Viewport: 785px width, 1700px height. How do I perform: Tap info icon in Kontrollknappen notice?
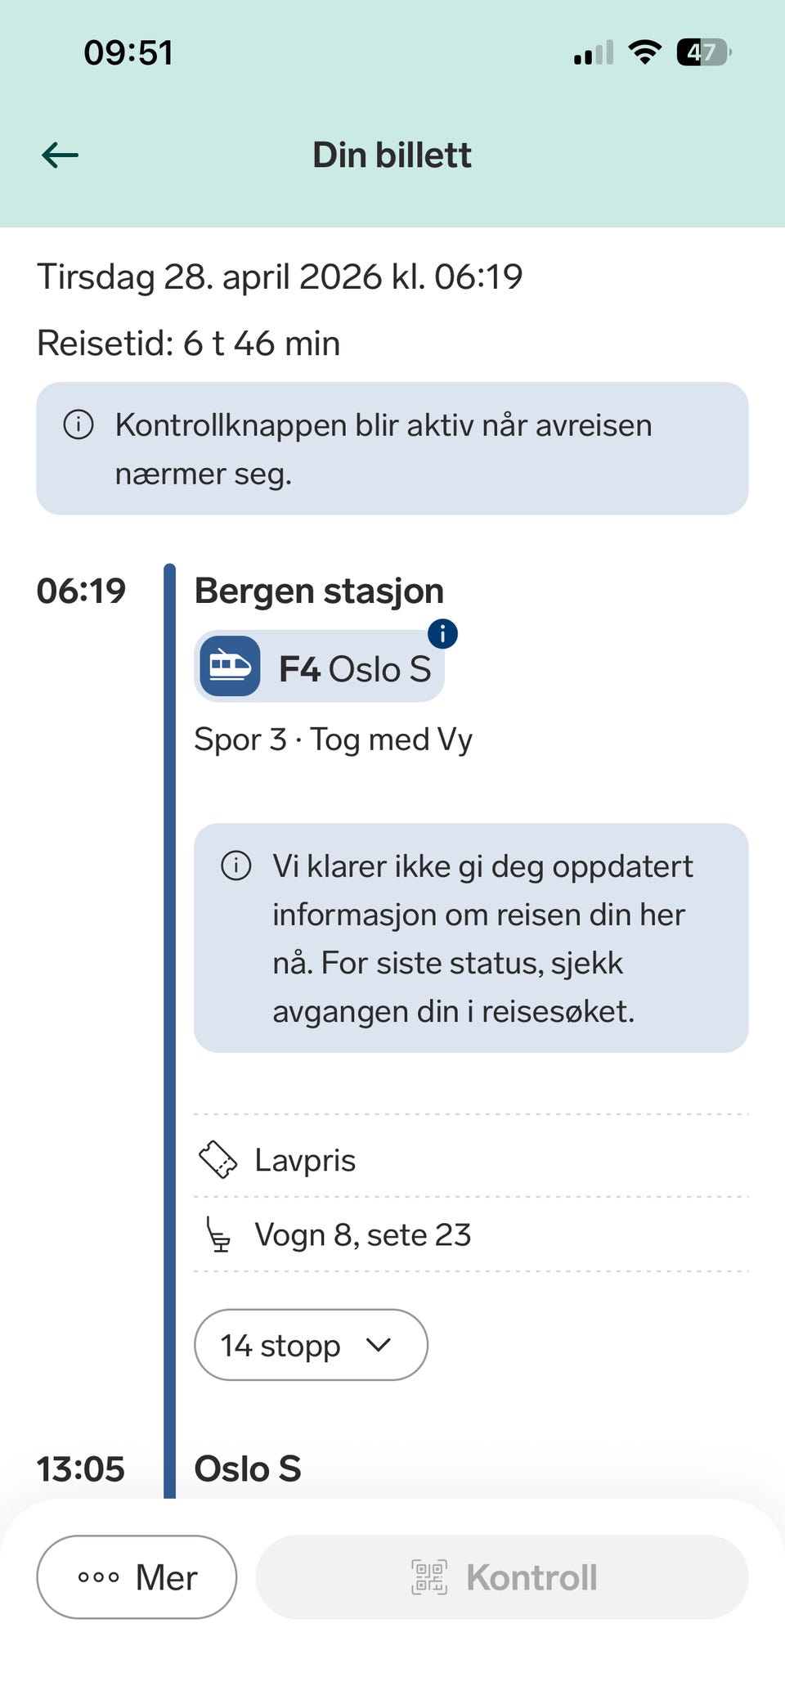[78, 425]
